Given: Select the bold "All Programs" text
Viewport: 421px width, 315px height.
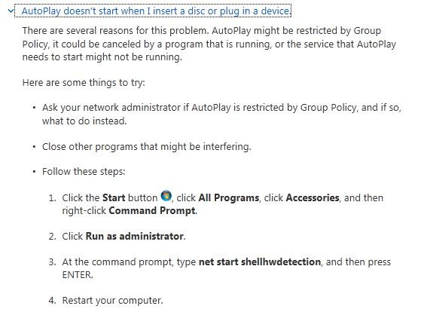Looking at the screenshot, I should point(229,197).
